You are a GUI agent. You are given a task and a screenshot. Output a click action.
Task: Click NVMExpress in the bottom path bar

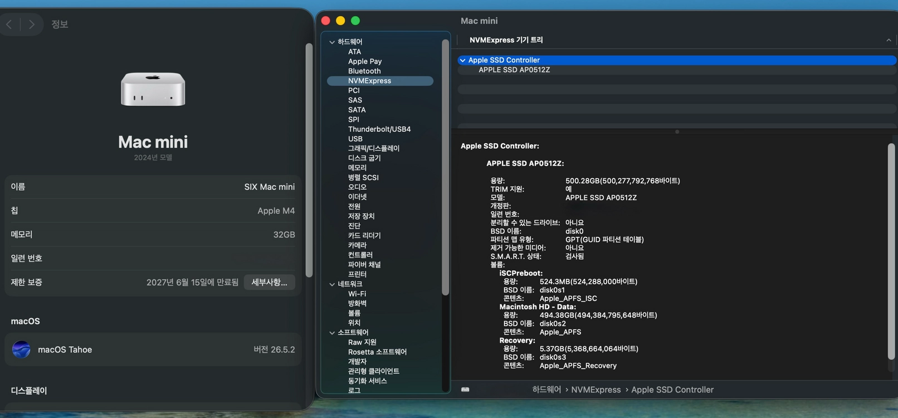(596, 390)
